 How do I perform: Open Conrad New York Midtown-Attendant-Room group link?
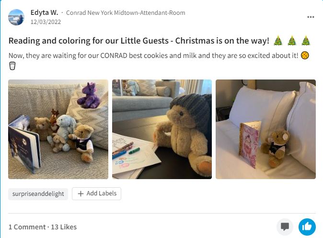125,13
